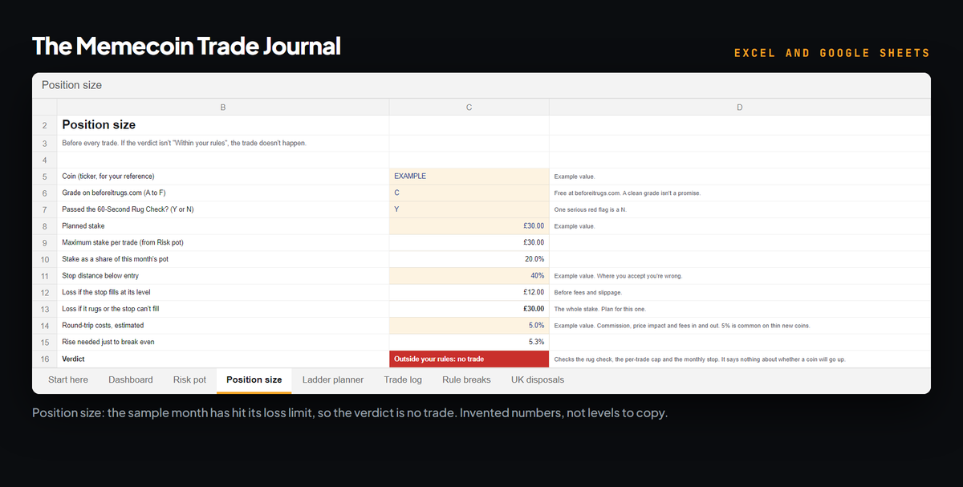Viewport: 963px width, 487px height.
Task: Click 'Stake as a share of this month's pot'
Action: pos(116,259)
